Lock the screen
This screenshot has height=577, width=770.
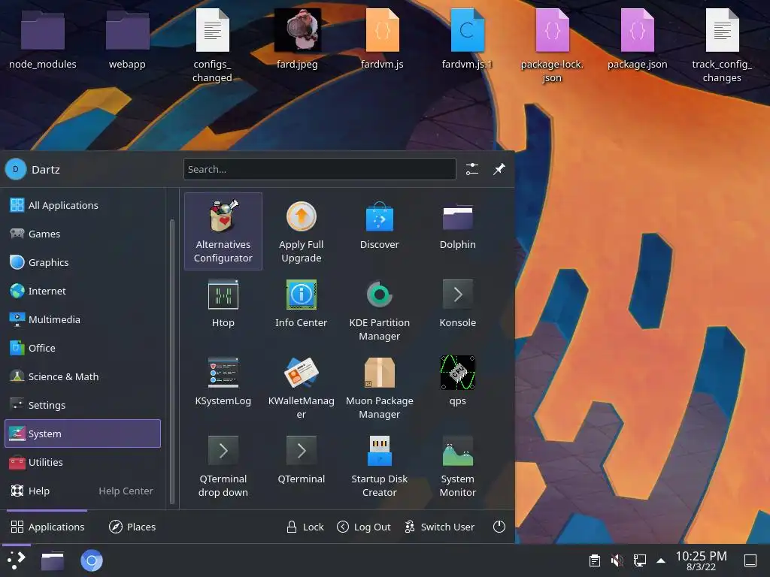[305, 527]
